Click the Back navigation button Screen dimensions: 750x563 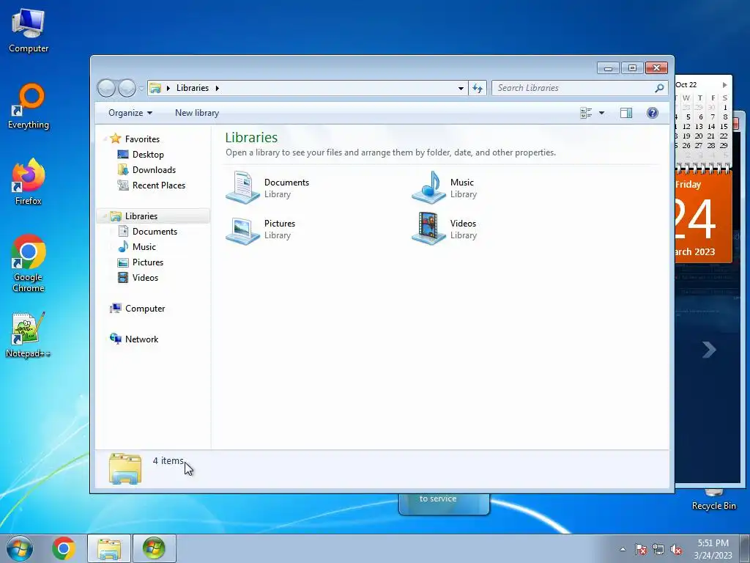tap(106, 88)
